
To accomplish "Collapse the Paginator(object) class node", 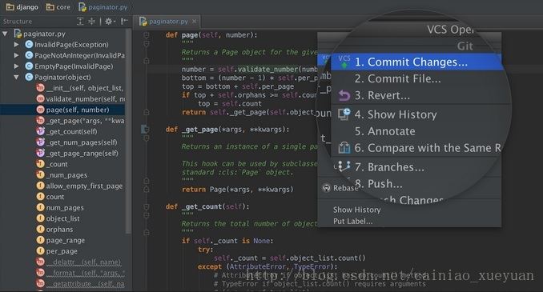I will pos(16,77).
